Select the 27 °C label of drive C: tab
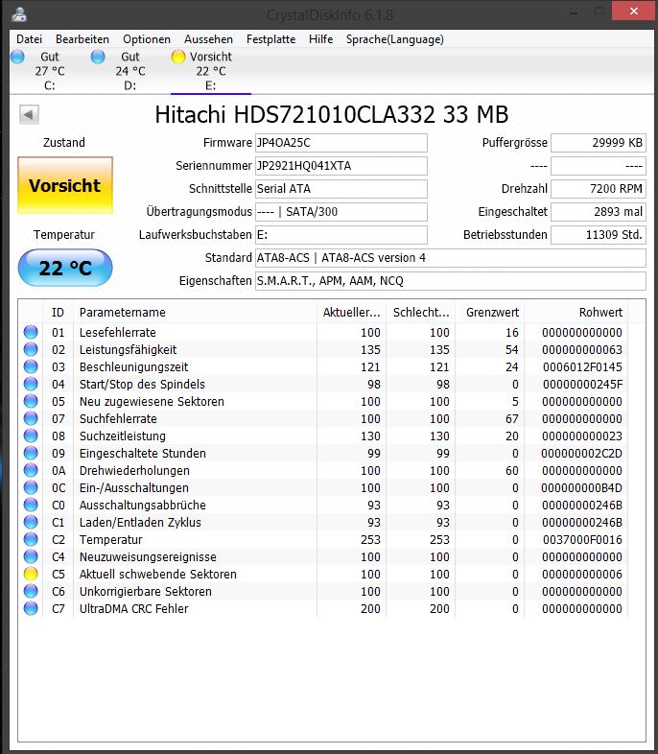The height and width of the screenshot is (754, 658). [x=50, y=71]
